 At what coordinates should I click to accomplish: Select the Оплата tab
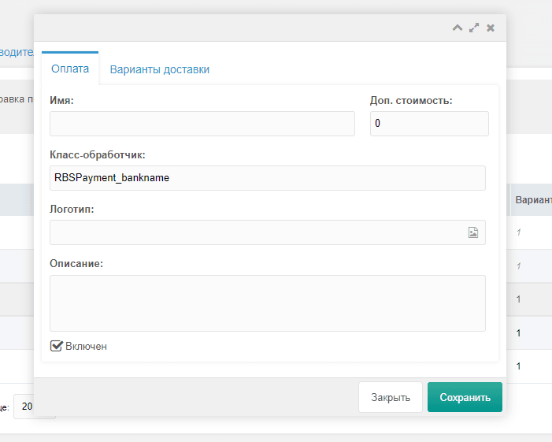click(70, 69)
